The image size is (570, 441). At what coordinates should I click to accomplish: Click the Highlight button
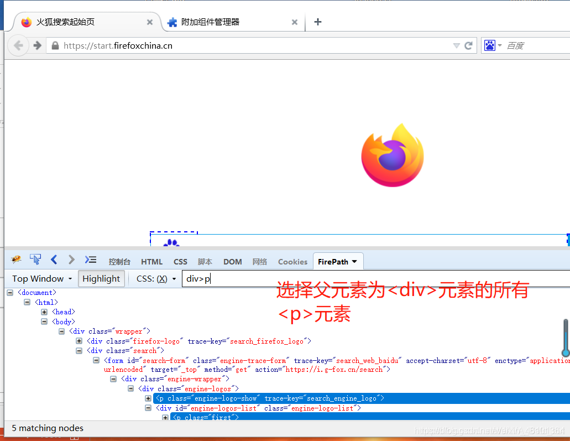pos(101,279)
